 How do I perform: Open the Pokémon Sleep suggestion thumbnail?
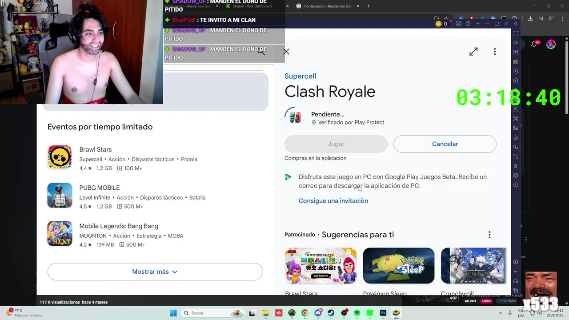[399, 265]
